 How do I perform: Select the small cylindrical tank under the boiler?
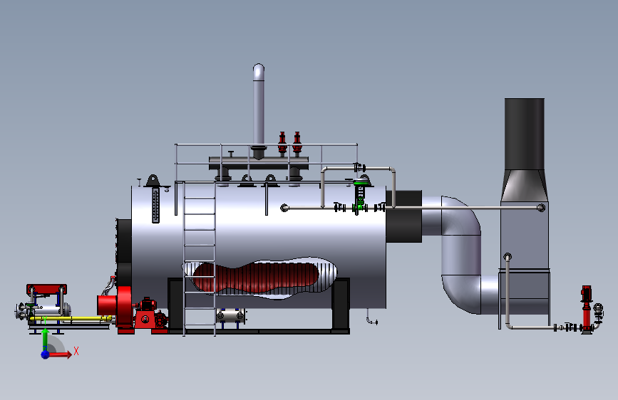coord(230,316)
